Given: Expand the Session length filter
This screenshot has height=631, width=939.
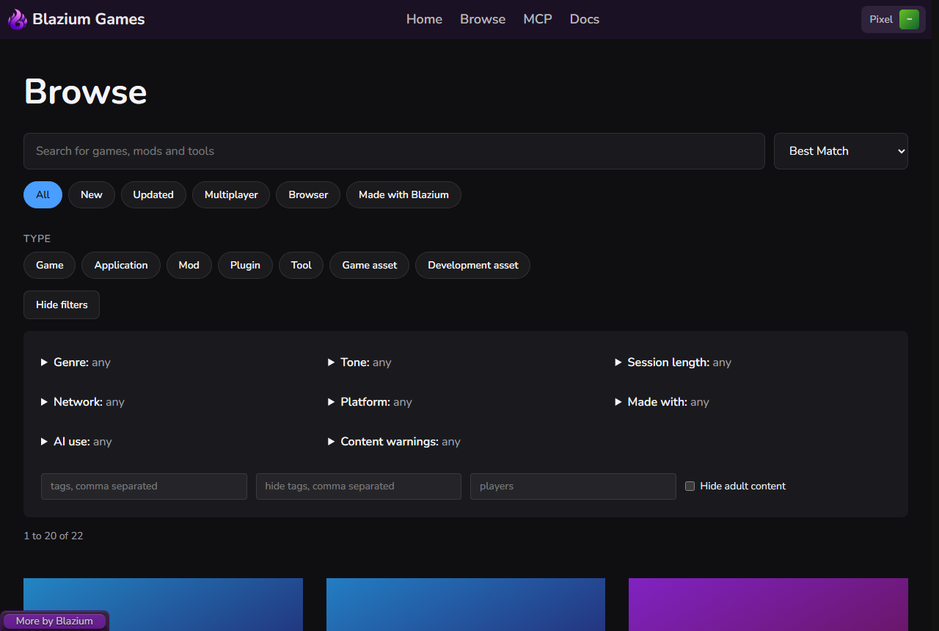Looking at the screenshot, I should 673,362.
